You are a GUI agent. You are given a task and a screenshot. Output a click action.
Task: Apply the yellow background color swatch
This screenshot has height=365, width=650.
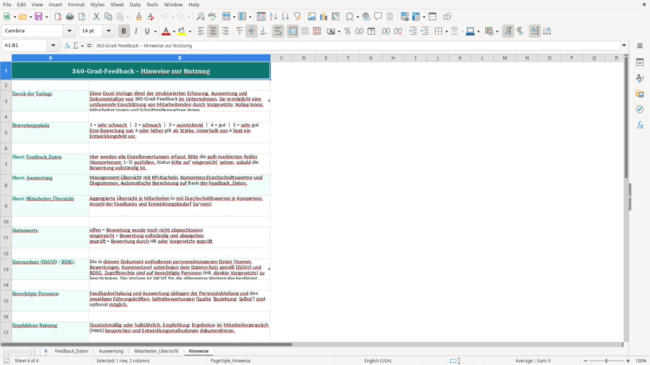(x=182, y=31)
